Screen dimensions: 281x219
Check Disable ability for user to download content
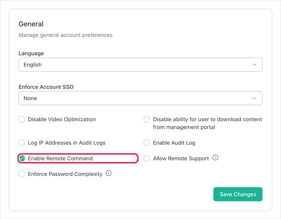[x=147, y=119]
